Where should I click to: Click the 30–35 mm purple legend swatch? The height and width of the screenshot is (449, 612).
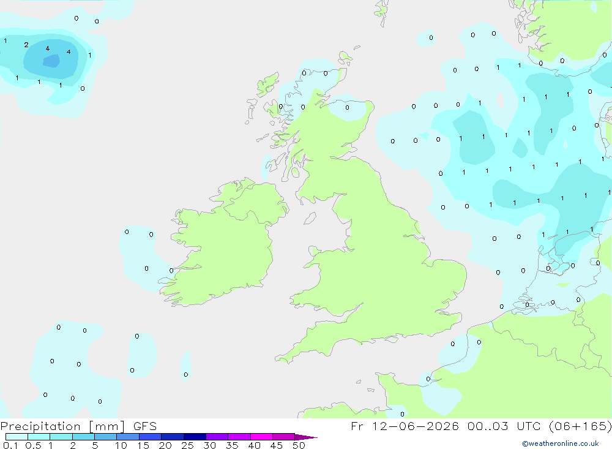pyautogui.click(x=217, y=437)
